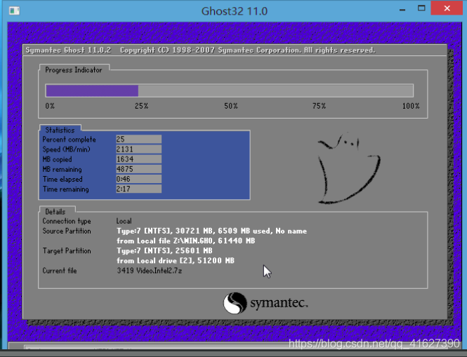Click the Time elapsed value 0:46
This screenshot has height=357, width=467.
[x=139, y=179]
